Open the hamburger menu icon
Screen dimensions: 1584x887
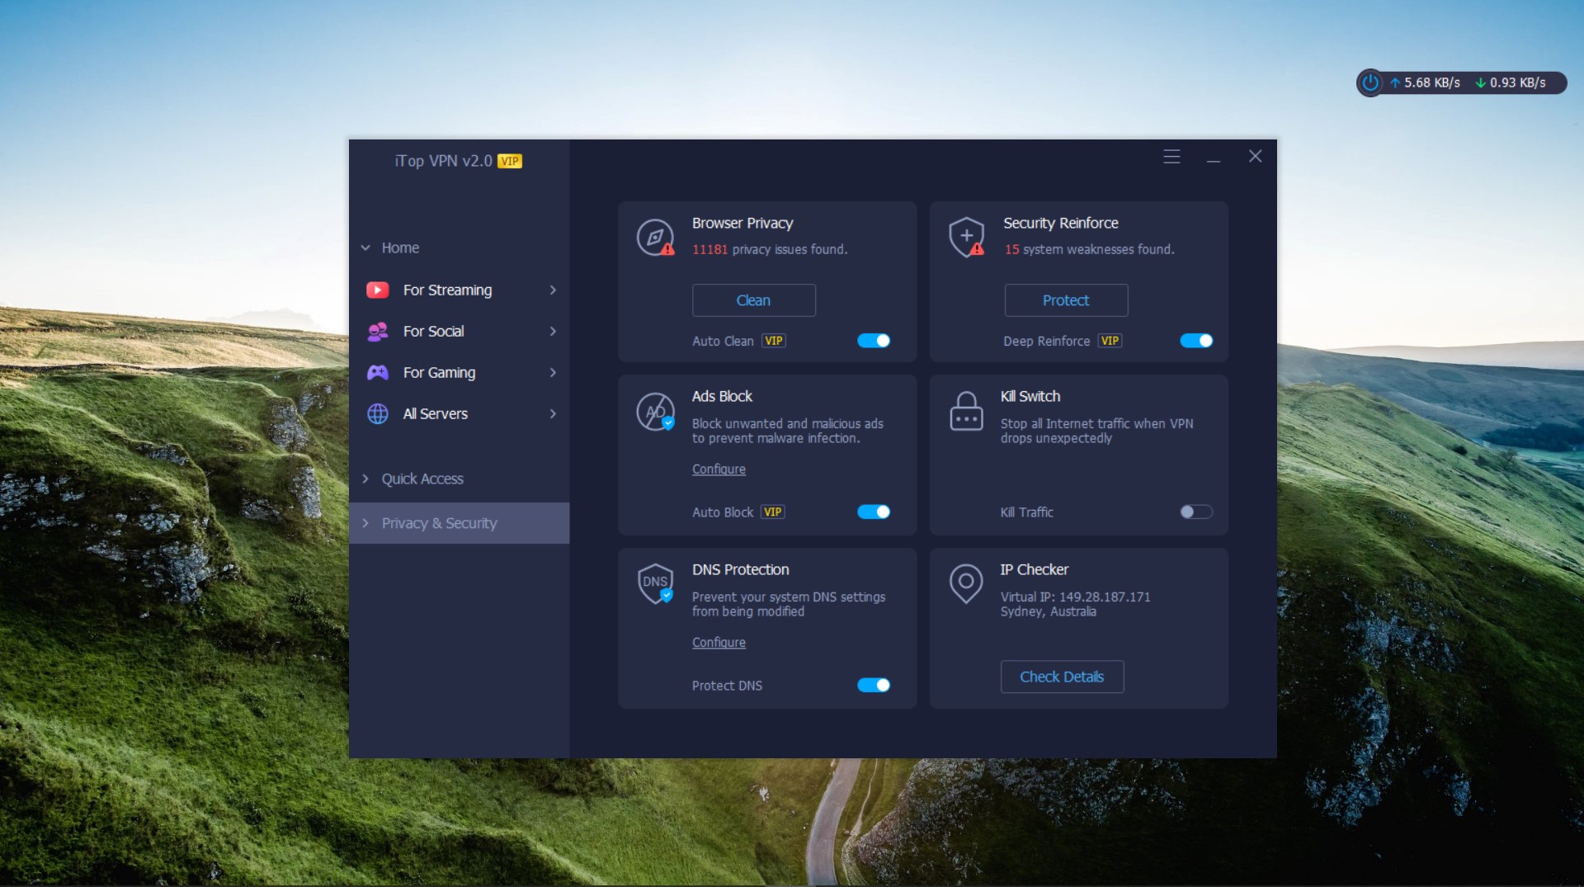coord(1171,157)
